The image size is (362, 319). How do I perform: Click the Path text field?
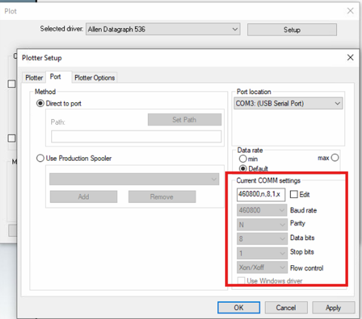(x=136, y=136)
